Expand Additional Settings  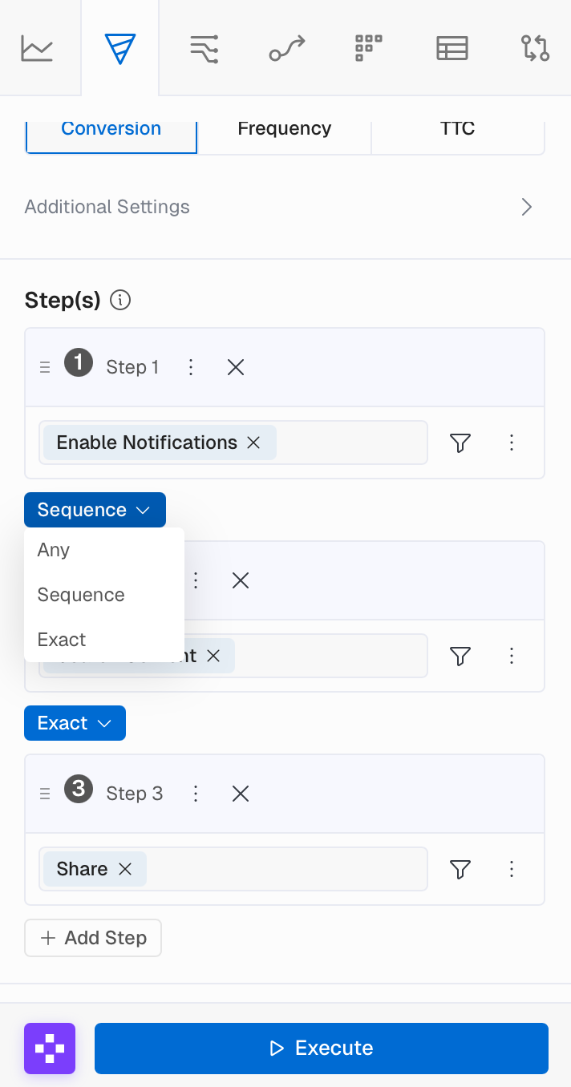[526, 207]
